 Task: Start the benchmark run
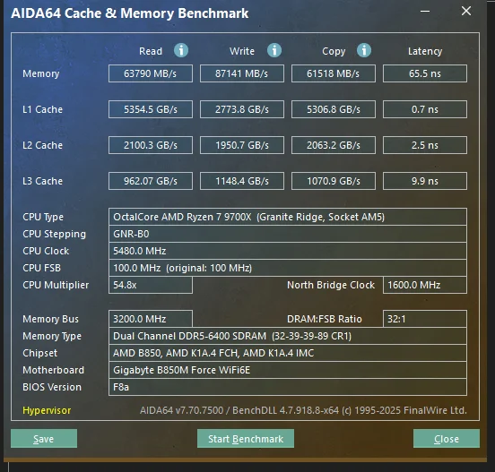point(246,439)
